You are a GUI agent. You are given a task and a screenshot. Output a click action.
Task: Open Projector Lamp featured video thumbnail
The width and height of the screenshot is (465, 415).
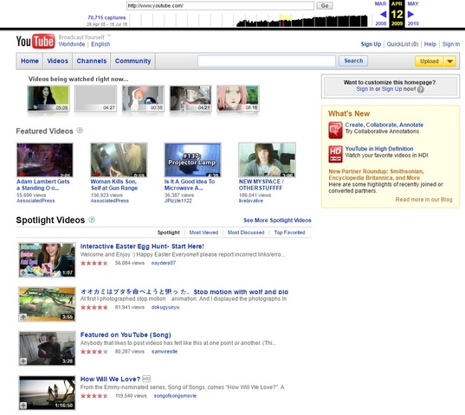193,160
